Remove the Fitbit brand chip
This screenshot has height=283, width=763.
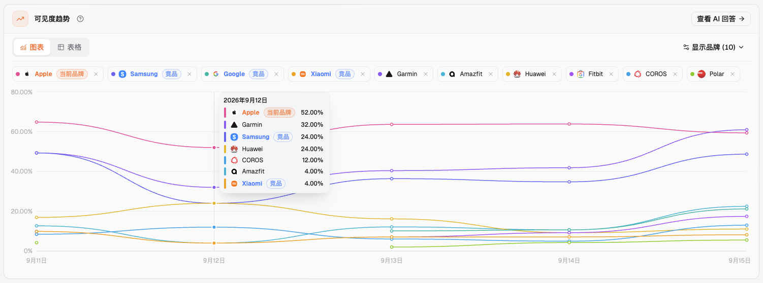[x=611, y=74]
